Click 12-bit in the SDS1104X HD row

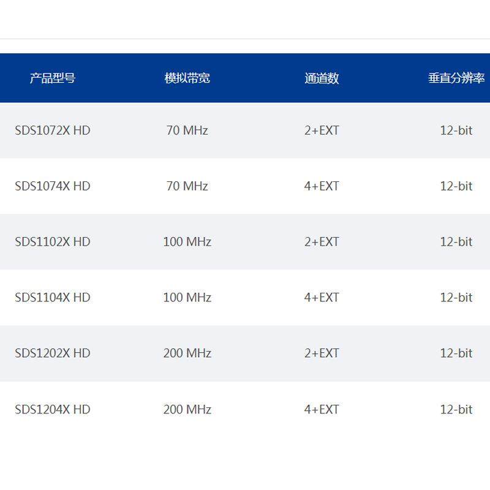pos(456,297)
